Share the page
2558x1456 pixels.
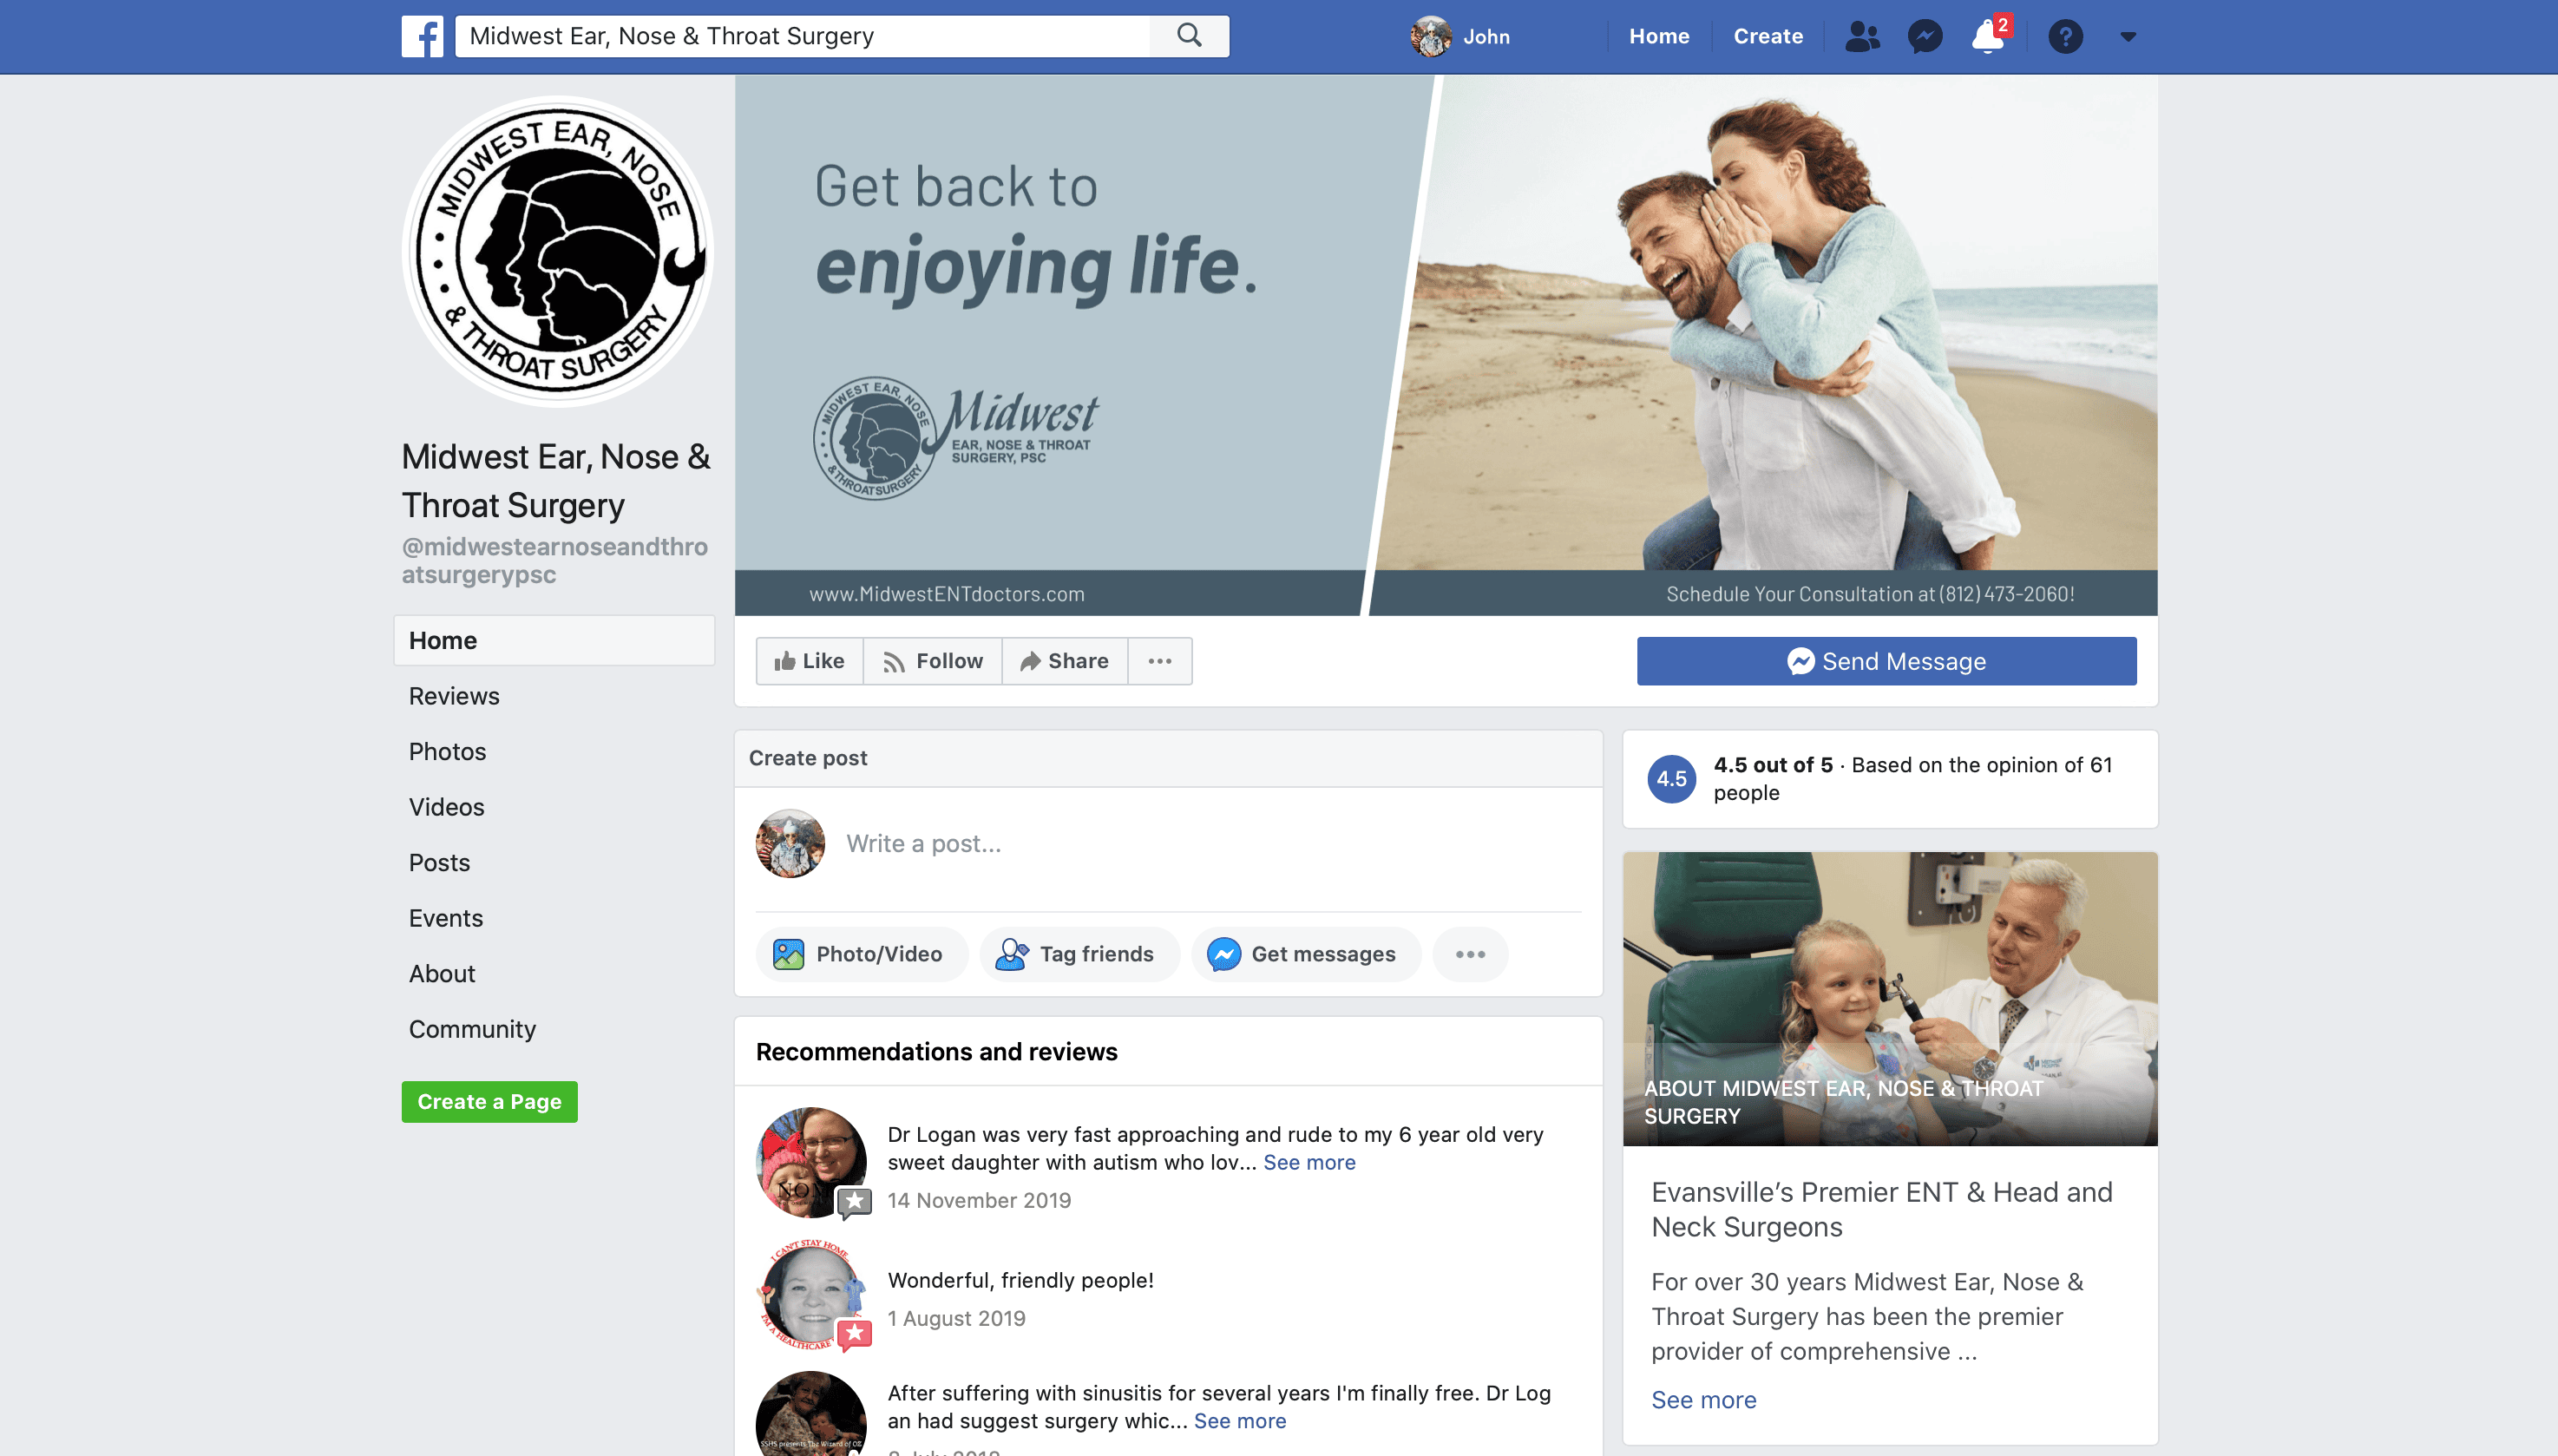coord(1065,661)
